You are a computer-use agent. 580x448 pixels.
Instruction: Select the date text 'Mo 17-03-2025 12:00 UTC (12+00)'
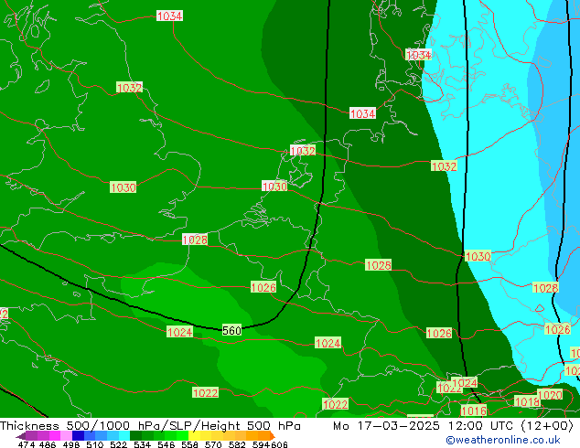click(x=453, y=426)
